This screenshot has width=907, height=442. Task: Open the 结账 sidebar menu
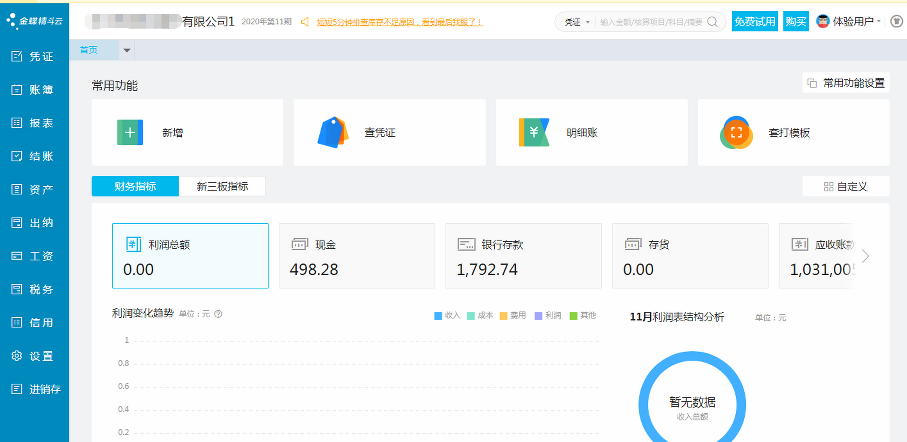[x=33, y=156]
